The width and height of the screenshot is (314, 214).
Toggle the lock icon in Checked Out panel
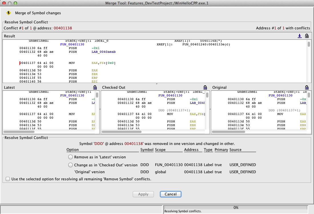click(205, 87)
